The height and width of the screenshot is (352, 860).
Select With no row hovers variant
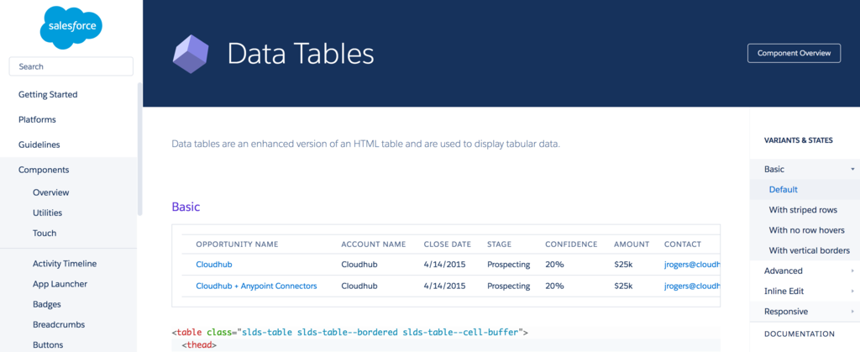tap(806, 230)
